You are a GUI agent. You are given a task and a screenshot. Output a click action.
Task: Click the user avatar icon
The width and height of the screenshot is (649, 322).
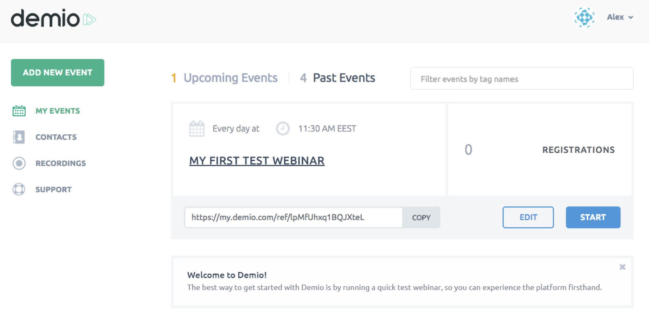(x=584, y=17)
